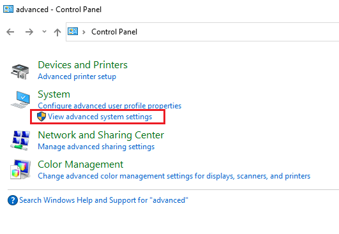The width and height of the screenshot is (339, 234).
Task: Click the title bar Control Panel icon
Action: click(x=8, y=9)
